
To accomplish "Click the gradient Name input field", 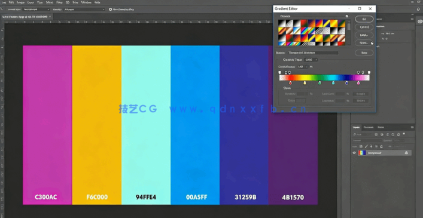I will pos(313,53).
